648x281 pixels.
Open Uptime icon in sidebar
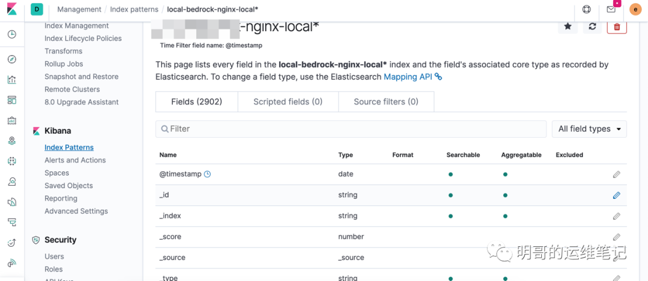12,243
